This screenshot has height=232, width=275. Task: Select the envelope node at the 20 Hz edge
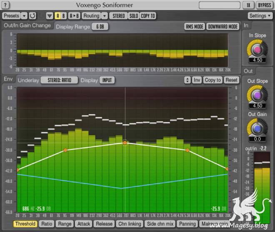[17, 170]
